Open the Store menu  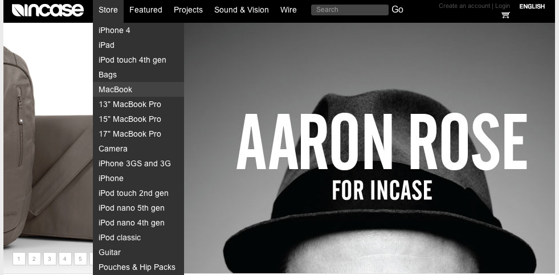point(108,10)
